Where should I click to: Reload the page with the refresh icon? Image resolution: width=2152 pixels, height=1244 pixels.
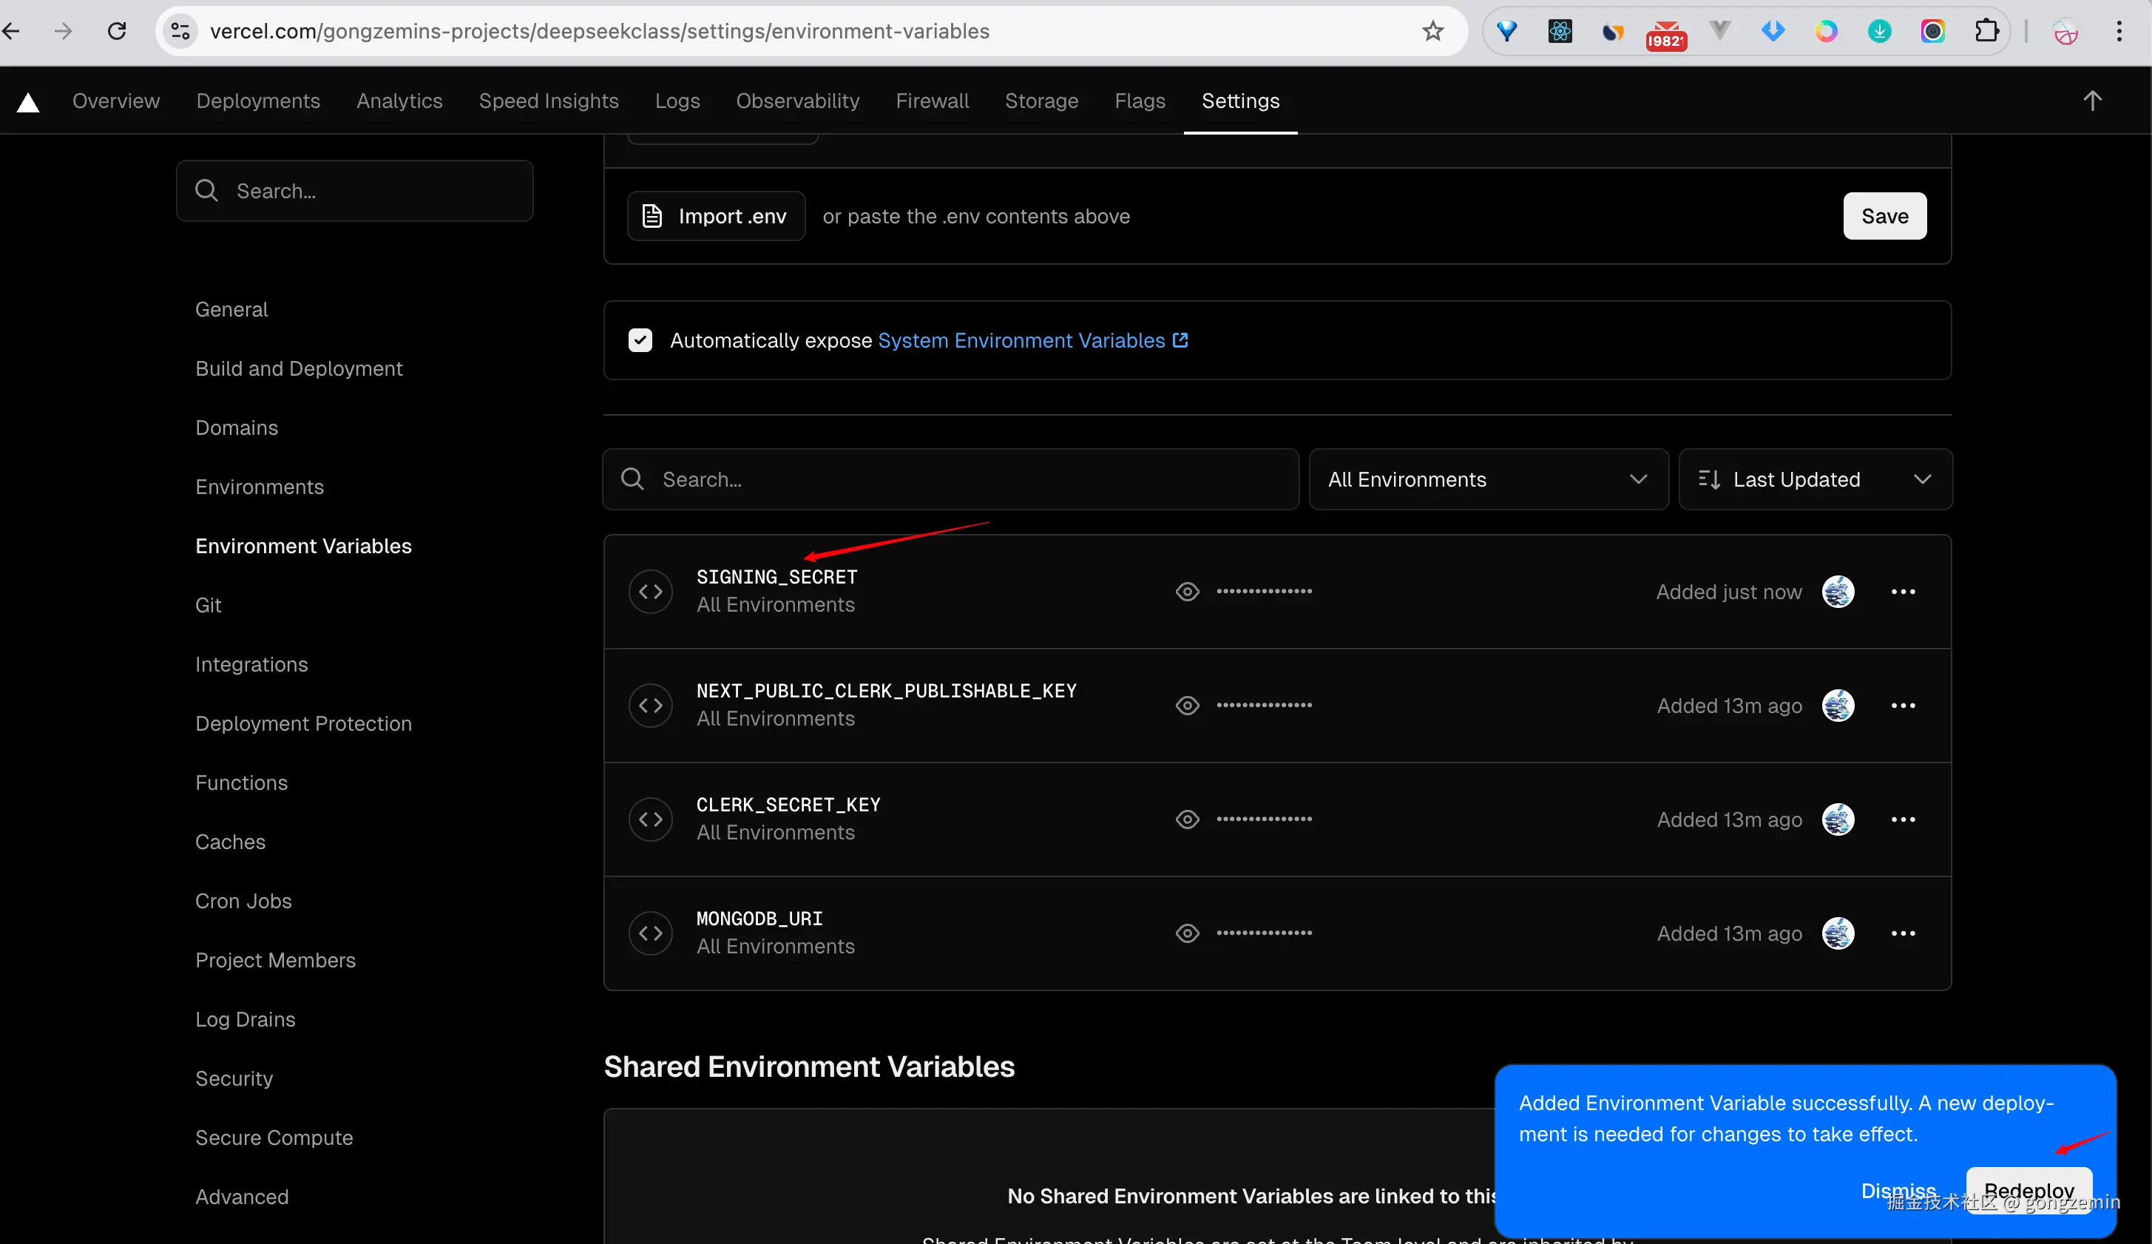coord(117,32)
